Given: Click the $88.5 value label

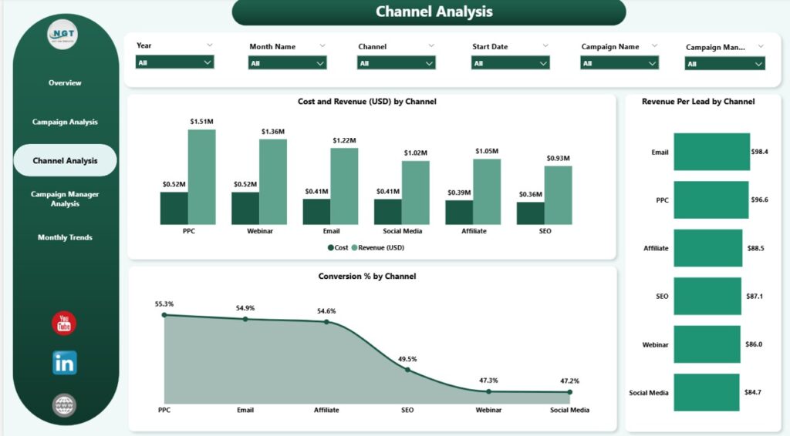Looking at the screenshot, I should (755, 248).
